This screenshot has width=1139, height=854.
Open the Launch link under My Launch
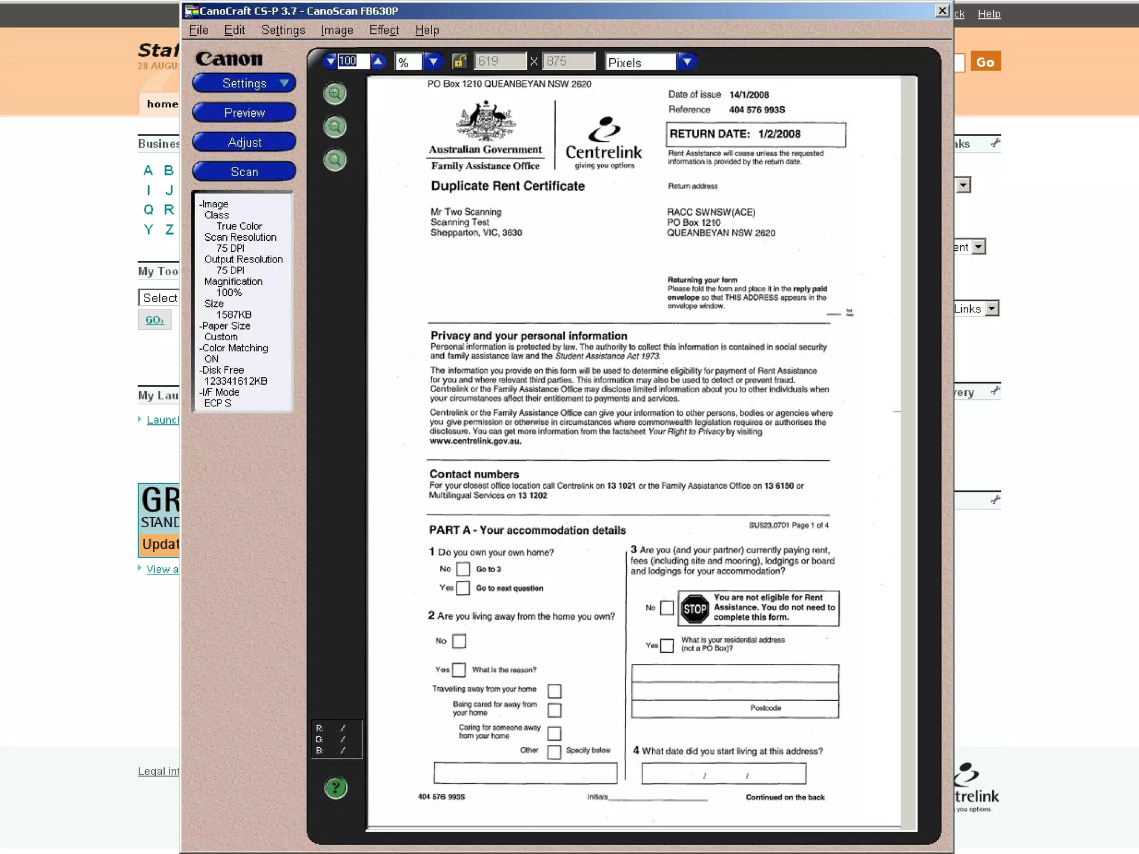point(162,420)
